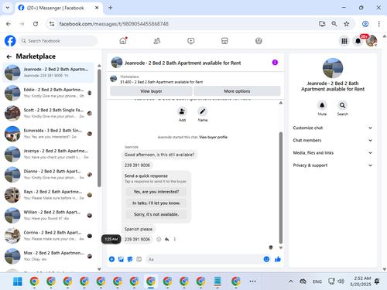The image size is (387, 290).
Task: Open the Groups icon in top navigation
Action: pos(259,41)
